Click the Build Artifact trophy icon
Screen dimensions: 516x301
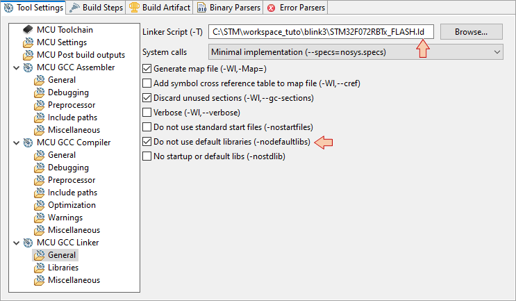[134, 7]
